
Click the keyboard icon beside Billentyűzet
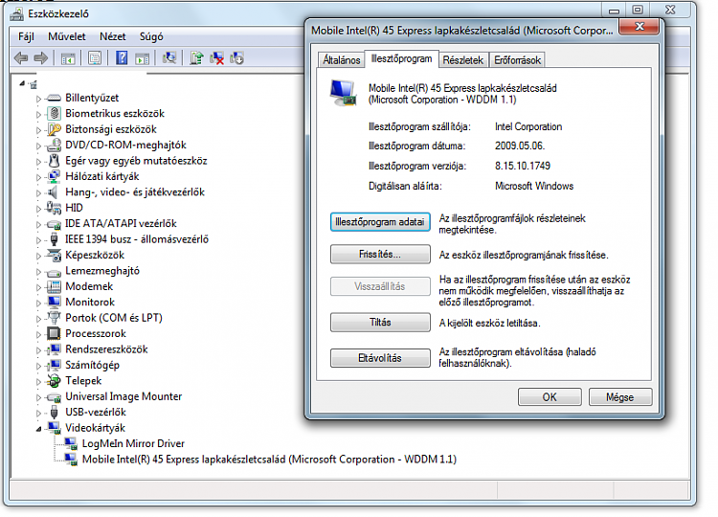(x=54, y=98)
